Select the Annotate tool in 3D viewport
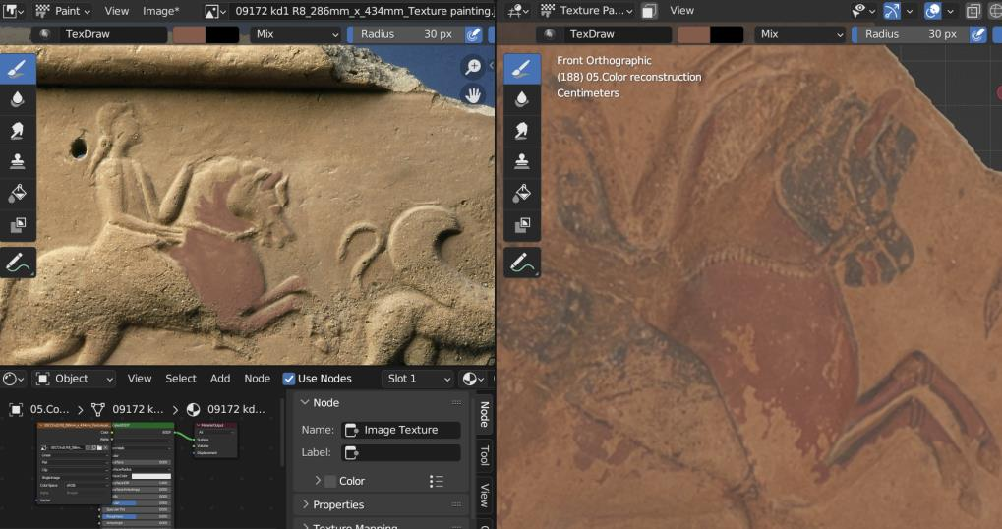Viewport: 1002px width, 529px height. [x=522, y=263]
